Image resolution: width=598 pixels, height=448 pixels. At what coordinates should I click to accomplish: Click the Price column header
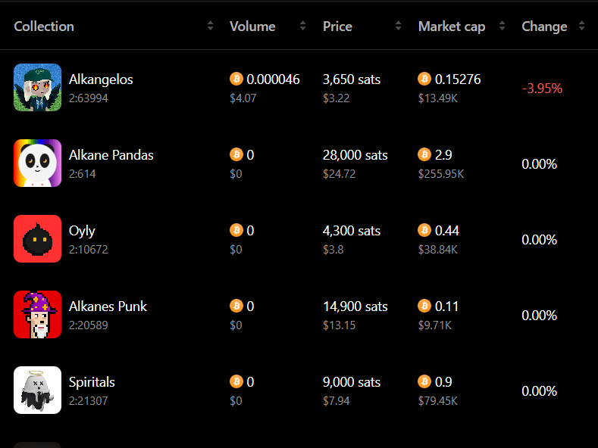[x=337, y=26]
